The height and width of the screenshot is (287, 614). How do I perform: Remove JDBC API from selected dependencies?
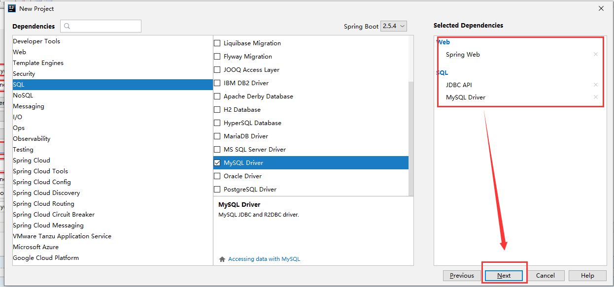(x=595, y=85)
